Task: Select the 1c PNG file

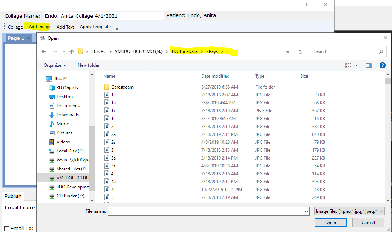Action: [113, 111]
